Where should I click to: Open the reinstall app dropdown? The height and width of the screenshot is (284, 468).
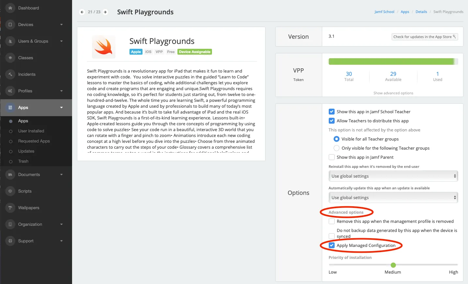point(393,176)
